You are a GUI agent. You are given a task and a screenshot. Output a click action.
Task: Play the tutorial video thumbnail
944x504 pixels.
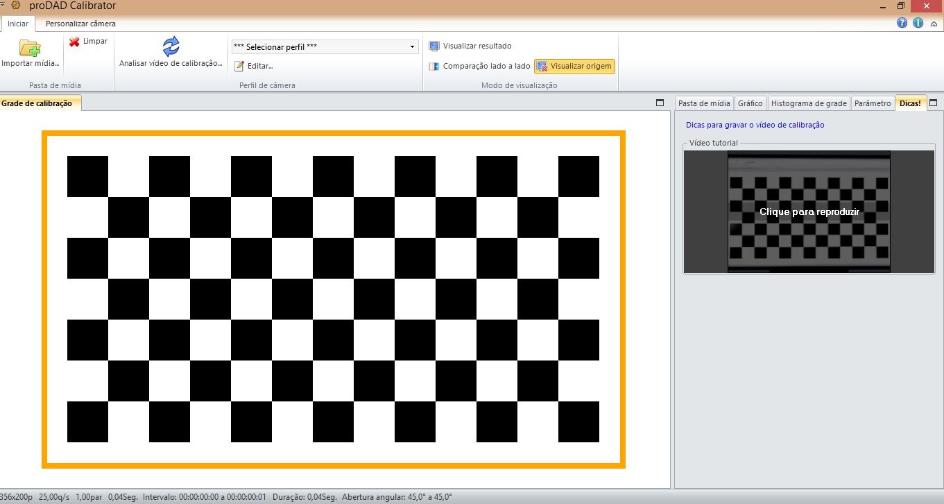(x=809, y=211)
